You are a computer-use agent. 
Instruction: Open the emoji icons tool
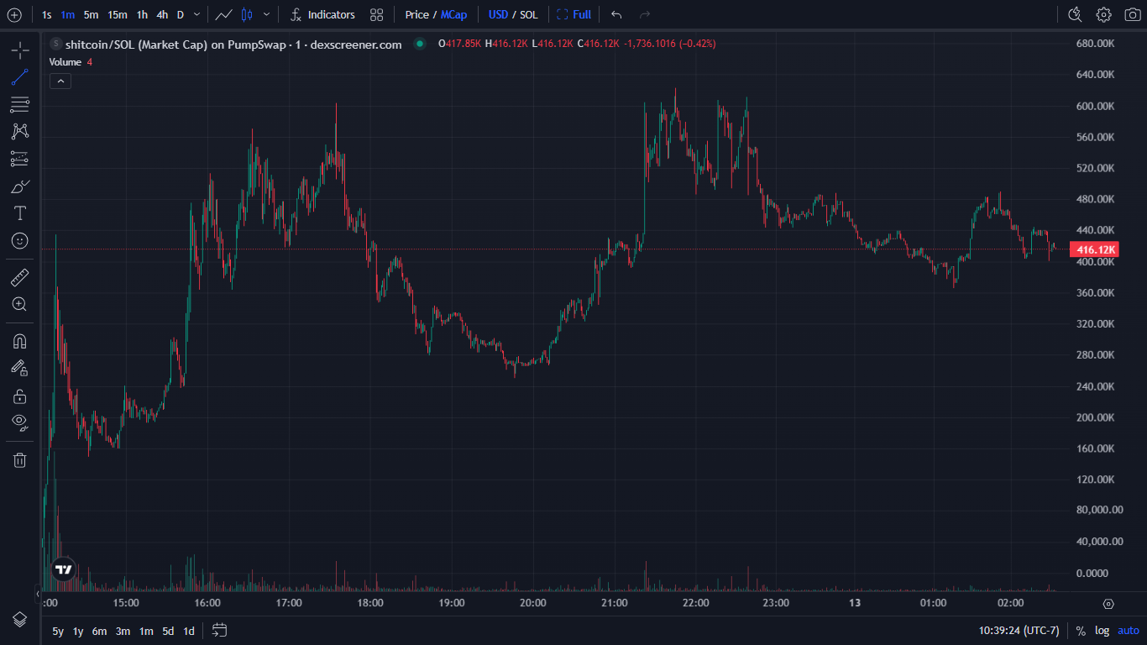19,241
